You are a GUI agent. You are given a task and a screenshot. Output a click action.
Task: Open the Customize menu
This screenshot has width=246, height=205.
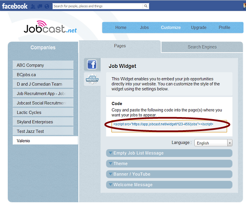pyautogui.click(x=171, y=28)
